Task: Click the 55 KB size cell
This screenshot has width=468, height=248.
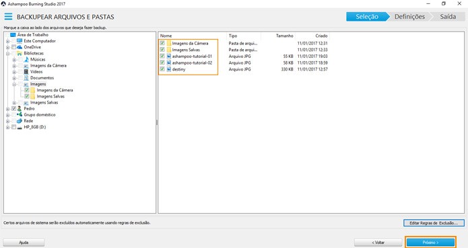Action: 288,56
